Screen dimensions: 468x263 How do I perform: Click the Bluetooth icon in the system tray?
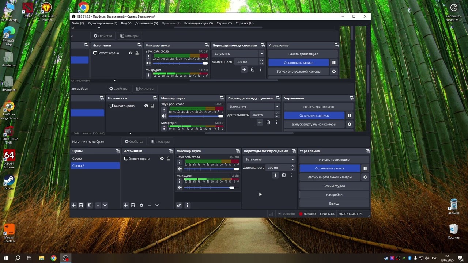410,258
